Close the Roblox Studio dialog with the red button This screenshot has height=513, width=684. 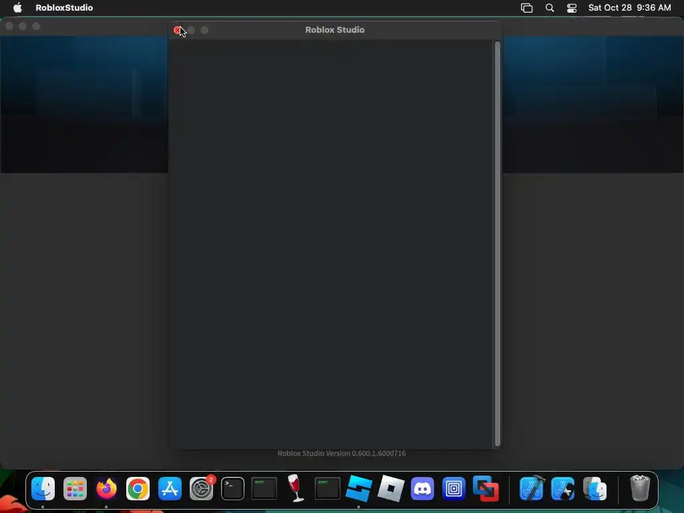pos(177,30)
